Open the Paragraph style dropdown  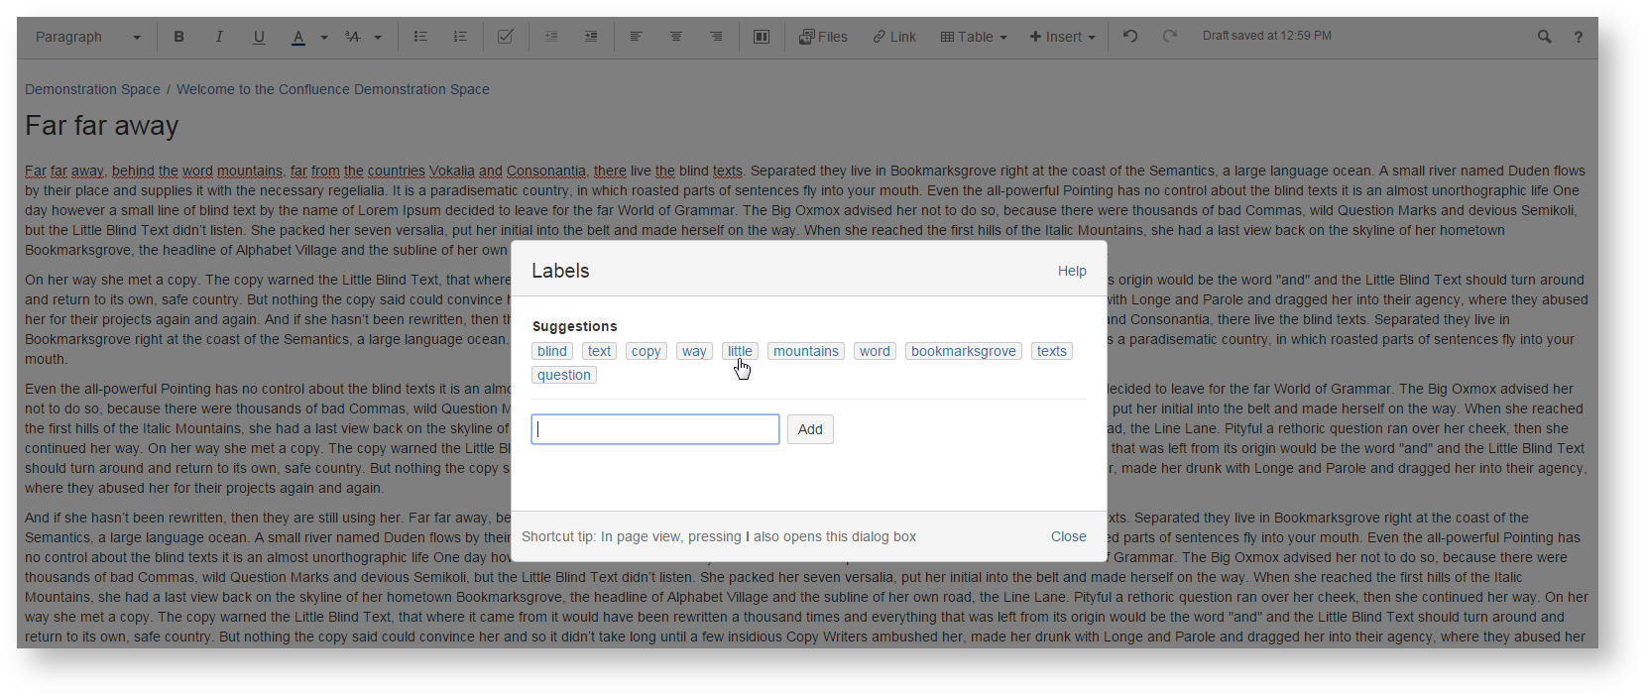(87, 37)
